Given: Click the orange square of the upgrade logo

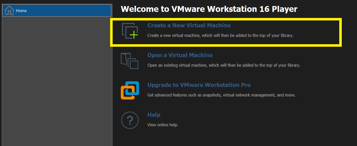Looking at the screenshot, I should coord(125,94).
